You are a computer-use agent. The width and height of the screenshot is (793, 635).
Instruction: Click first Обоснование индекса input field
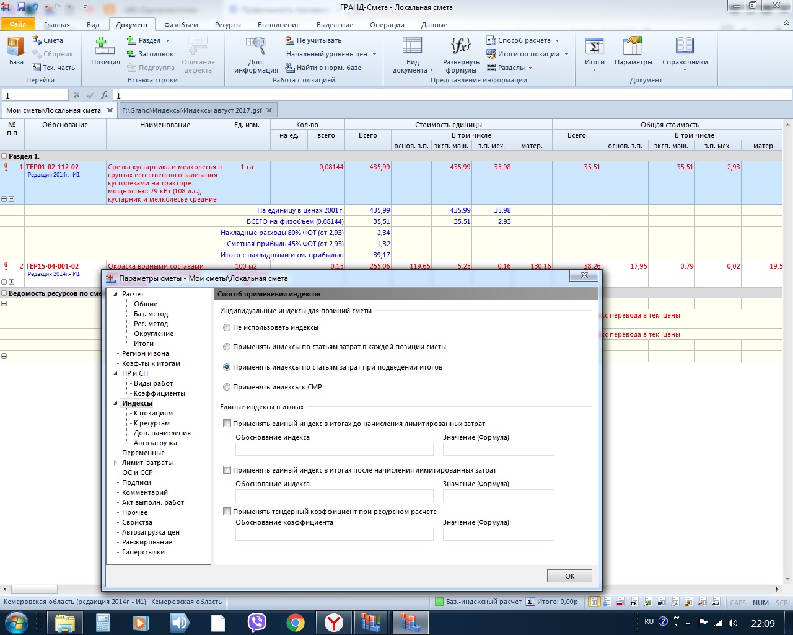(x=334, y=450)
